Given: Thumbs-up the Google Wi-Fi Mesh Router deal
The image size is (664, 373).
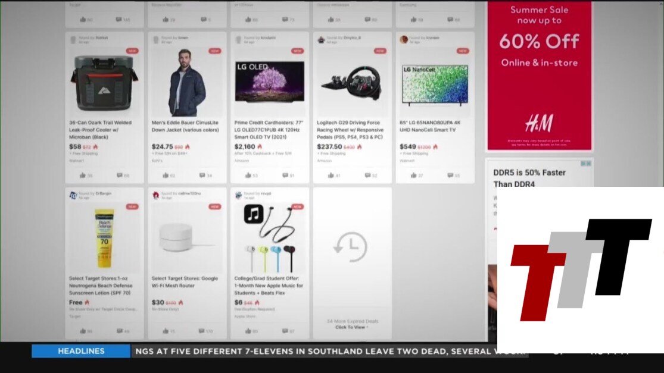Looking at the screenshot, I should pyautogui.click(x=165, y=331).
